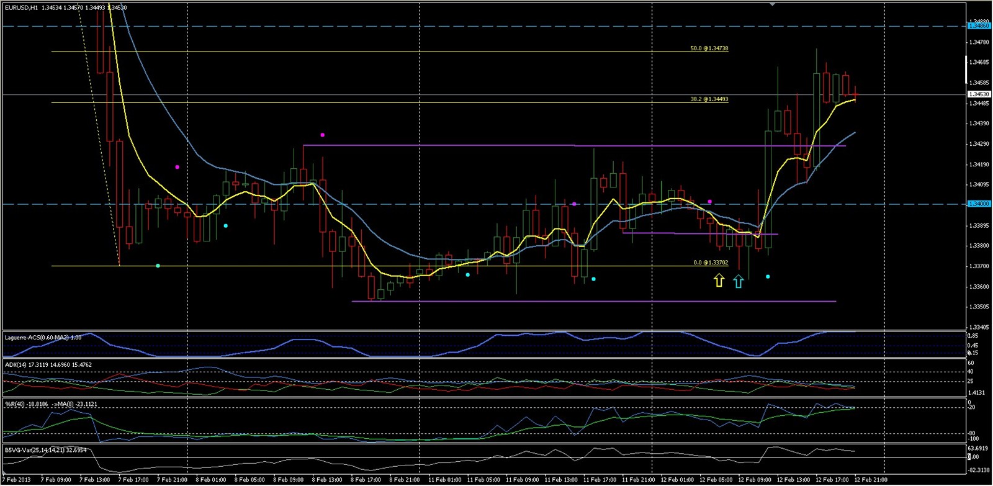
Task: Click the chart shift triangle marker at top
Action: 773,4
